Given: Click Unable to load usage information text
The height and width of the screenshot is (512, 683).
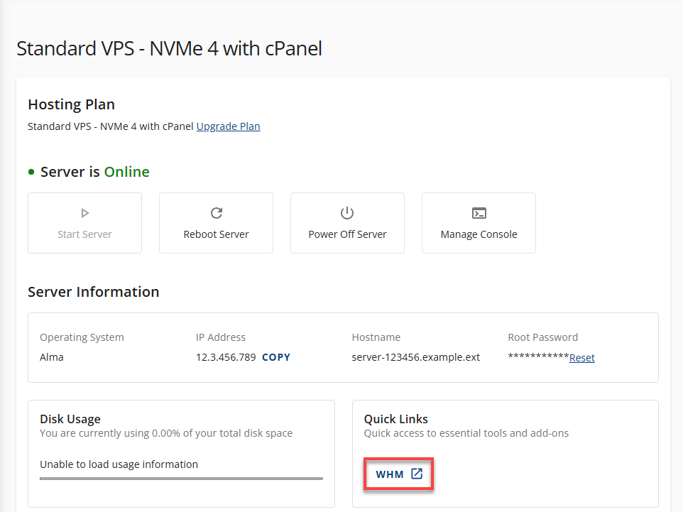Looking at the screenshot, I should click(119, 464).
